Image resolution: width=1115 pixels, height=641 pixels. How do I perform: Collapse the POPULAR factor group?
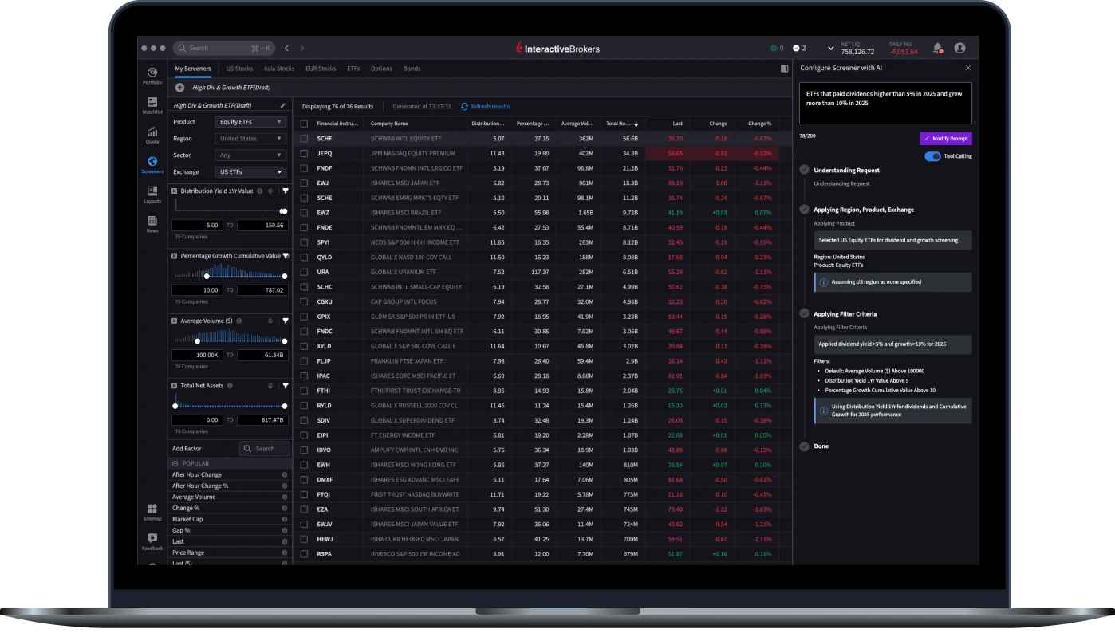point(175,463)
